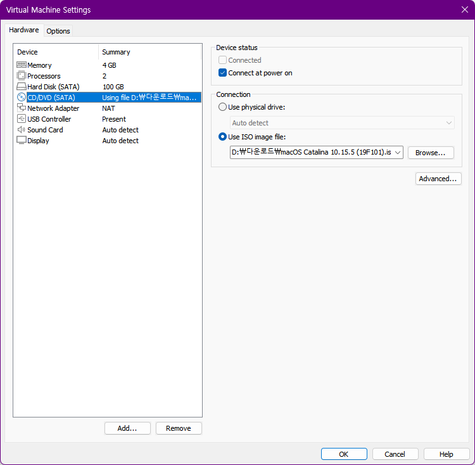Sort by the Summary column header
The height and width of the screenshot is (465, 475).
149,52
